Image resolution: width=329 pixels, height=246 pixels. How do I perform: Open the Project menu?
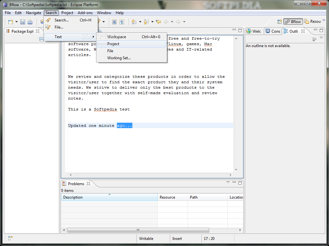coord(67,13)
